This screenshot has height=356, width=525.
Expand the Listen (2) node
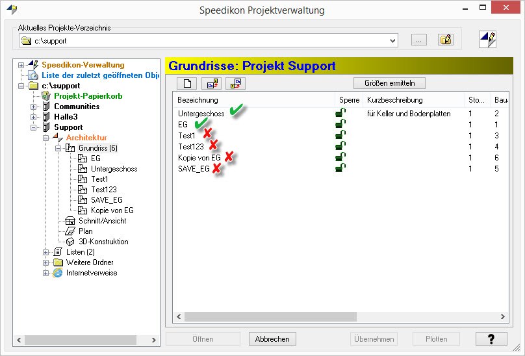46,252
